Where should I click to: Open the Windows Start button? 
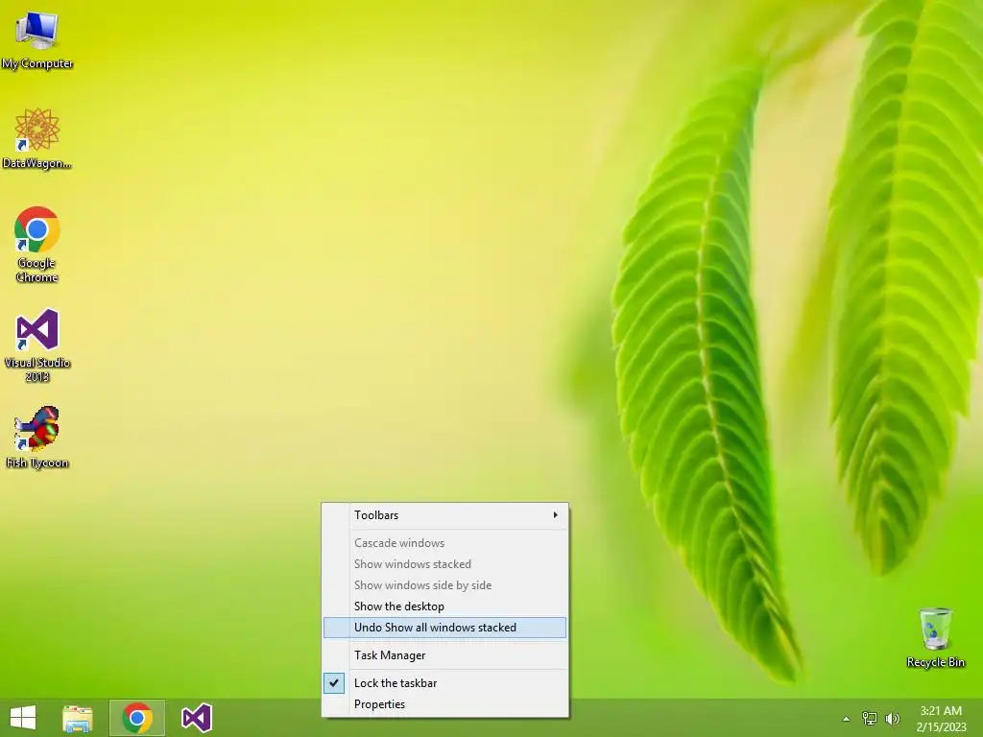point(23,718)
